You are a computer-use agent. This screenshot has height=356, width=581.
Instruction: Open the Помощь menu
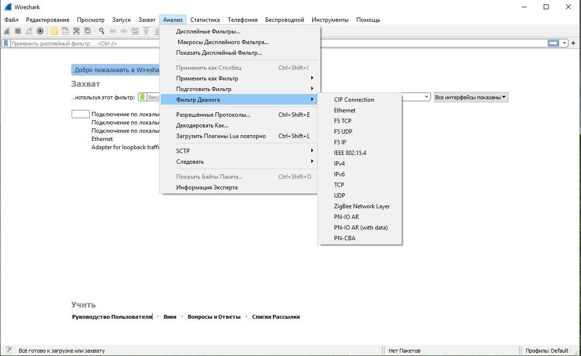point(368,20)
